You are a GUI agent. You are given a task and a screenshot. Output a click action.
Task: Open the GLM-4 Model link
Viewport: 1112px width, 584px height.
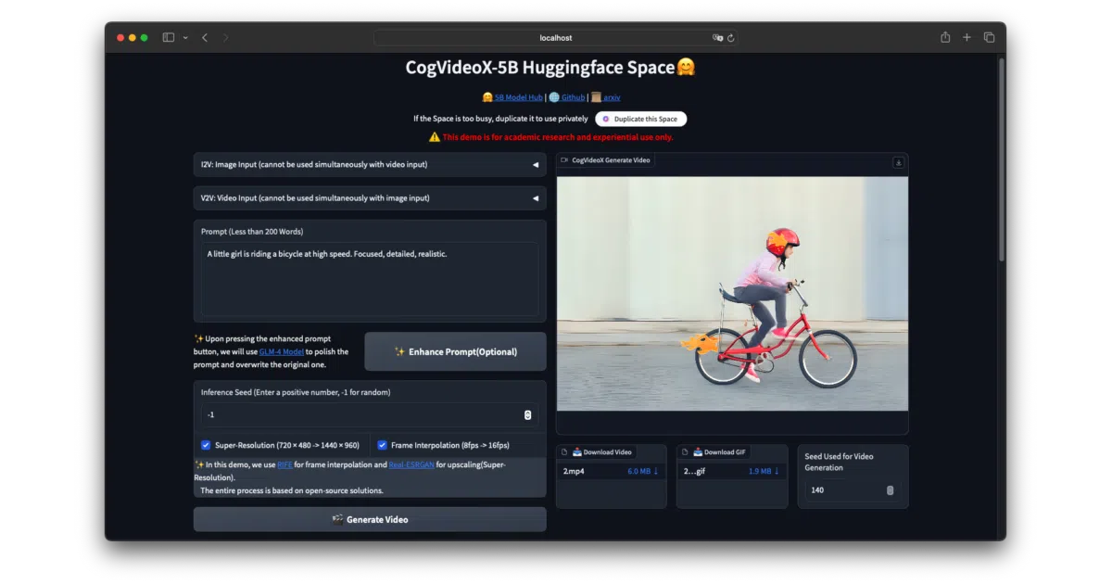[282, 352]
